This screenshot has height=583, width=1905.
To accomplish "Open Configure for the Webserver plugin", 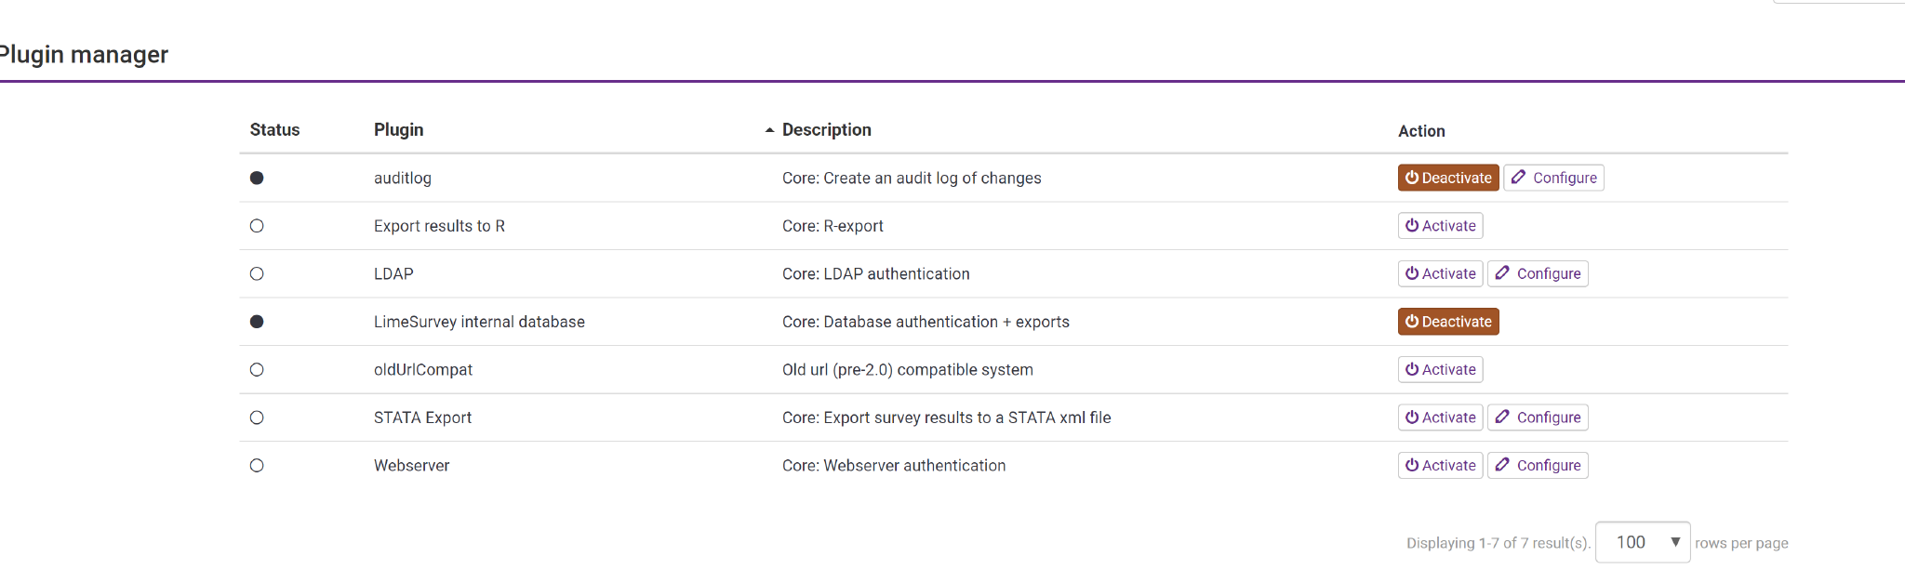I will [x=1538, y=465].
